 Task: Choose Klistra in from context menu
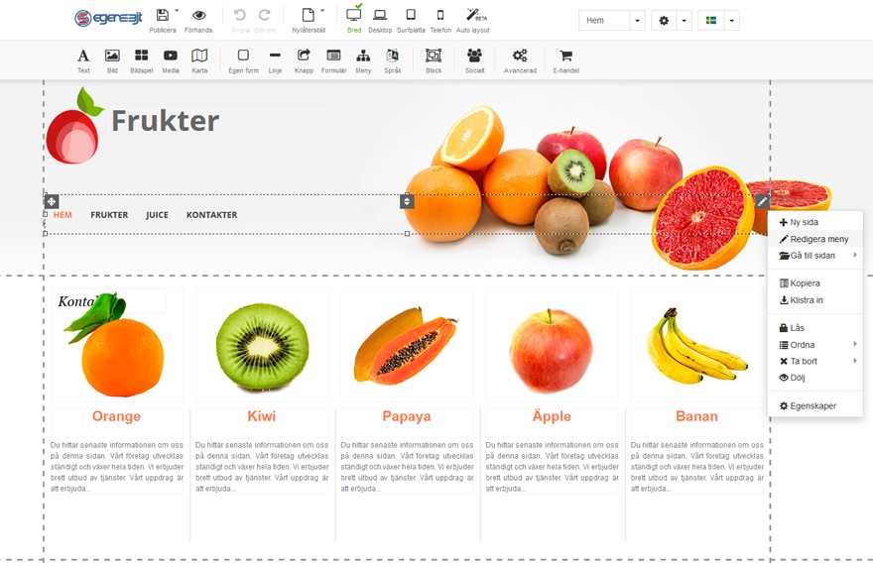click(x=815, y=300)
